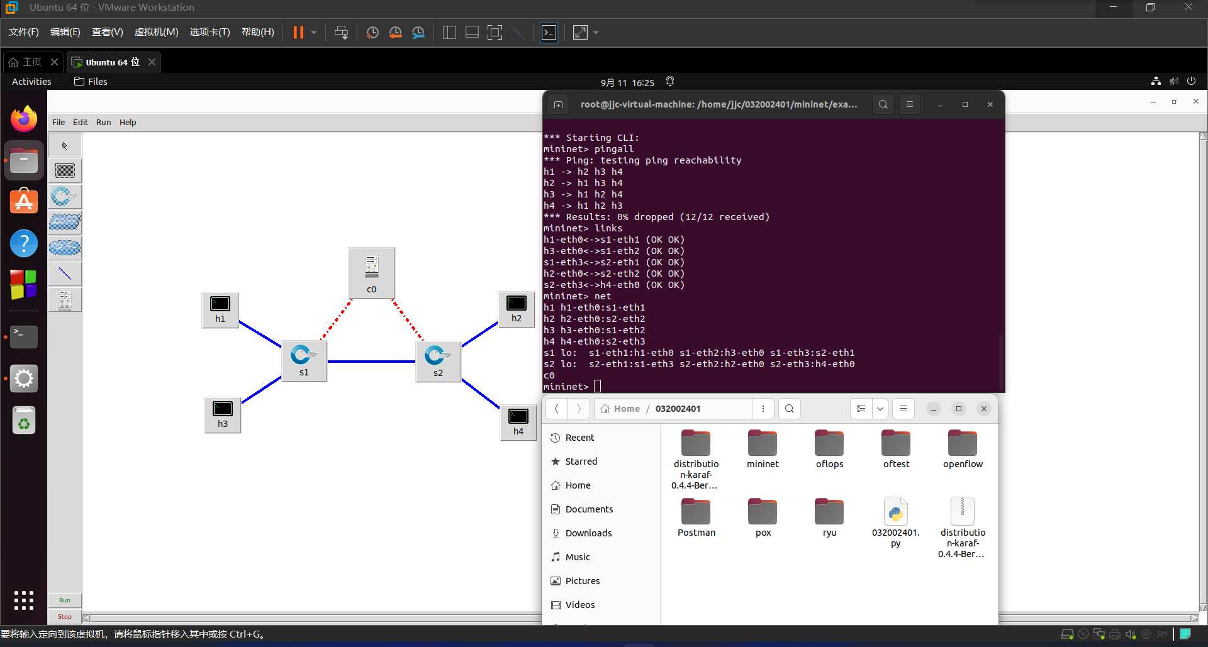The height and width of the screenshot is (647, 1208).
Task: Click the MiniEdit canvas horizontal scrollbar
Action: click(315, 618)
